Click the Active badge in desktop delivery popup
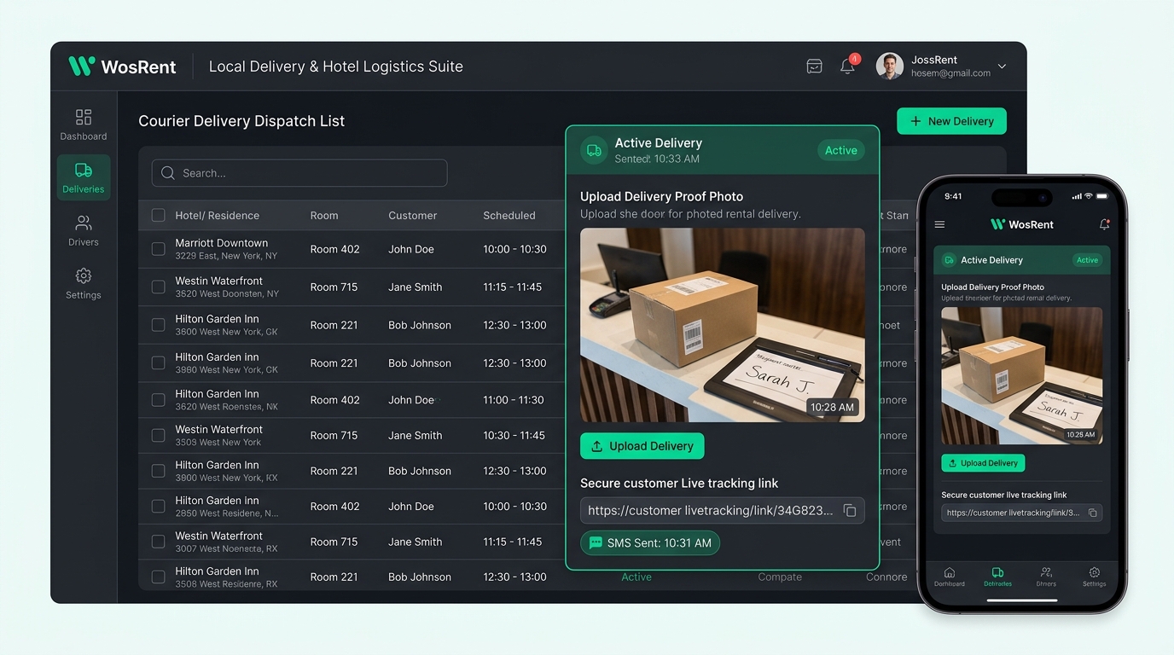The width and height of the screenshot is (1174, 655). [840, 150]
